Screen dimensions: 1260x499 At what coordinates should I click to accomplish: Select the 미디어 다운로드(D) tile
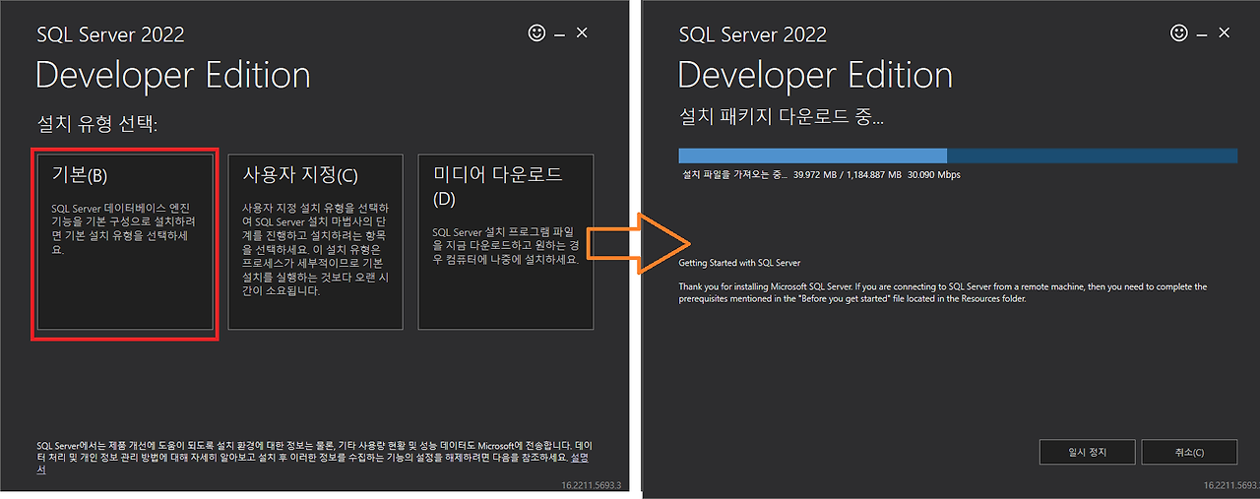[x=506, y=241]
